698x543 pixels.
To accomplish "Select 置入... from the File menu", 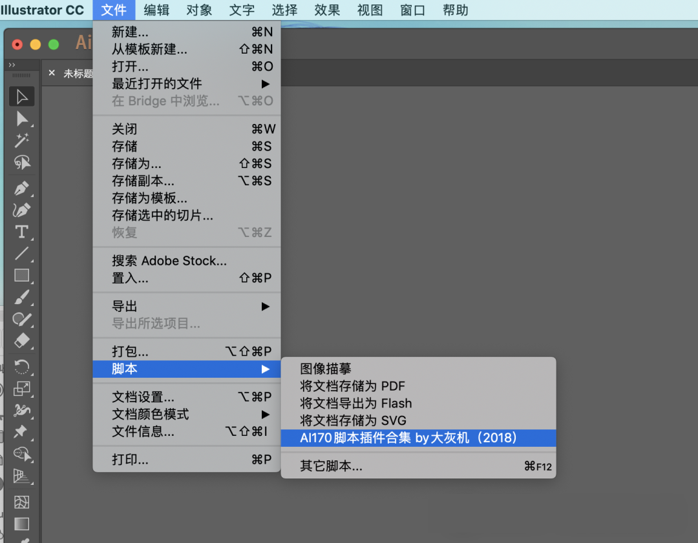I will [x=187, y=278].
